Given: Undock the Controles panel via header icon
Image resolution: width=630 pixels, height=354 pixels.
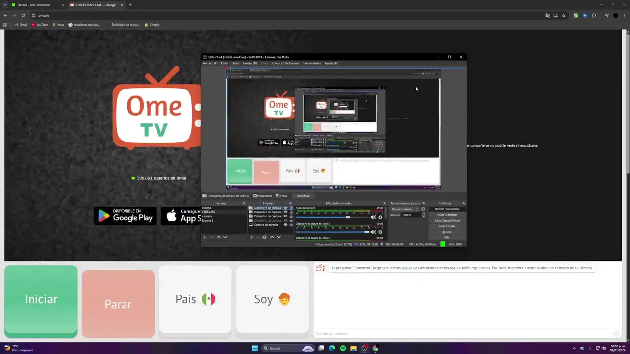Looking at the screenshot, I should coord(463,203).
